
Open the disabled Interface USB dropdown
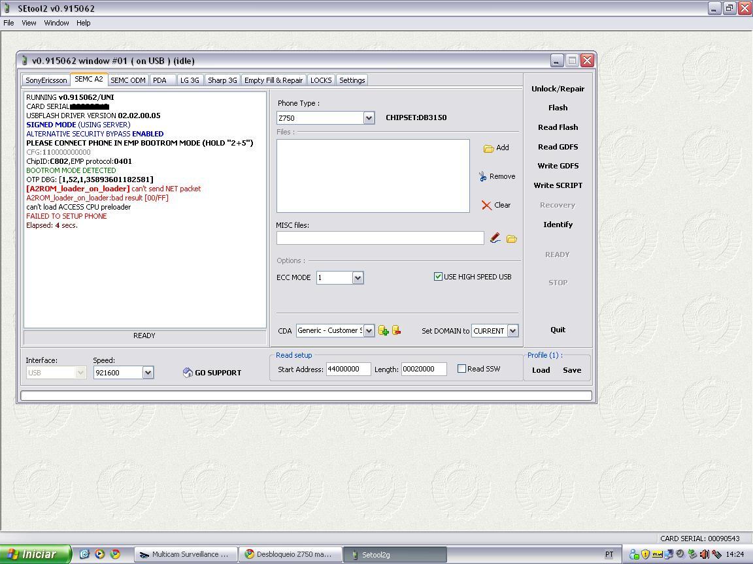(80, 373)
